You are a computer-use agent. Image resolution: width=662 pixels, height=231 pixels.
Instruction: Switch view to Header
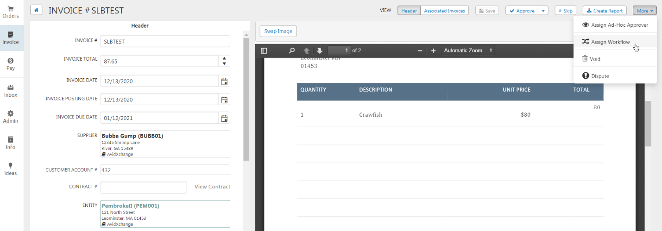(x=409, y=11)
